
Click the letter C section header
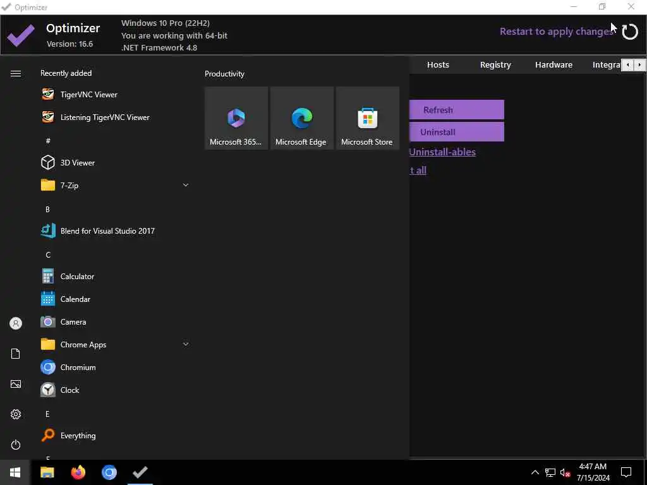coord(48,255)
